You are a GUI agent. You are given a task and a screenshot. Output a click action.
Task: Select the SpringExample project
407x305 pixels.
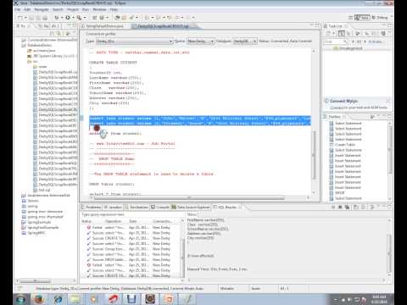tap(36, 222)
